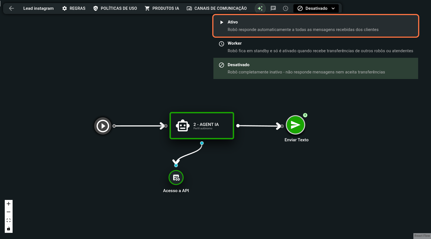Image resolution: width=431 pixels, height=239 pixels.
Task: Select the Enviar Texto node icon
Action: (x=295, y=125)
